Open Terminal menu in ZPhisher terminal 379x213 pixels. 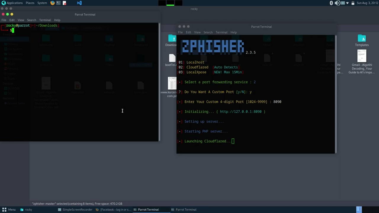[x=221, y=32]
